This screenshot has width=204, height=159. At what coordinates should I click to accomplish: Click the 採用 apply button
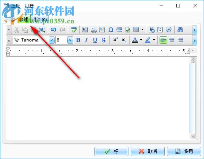tap(184, 151)
